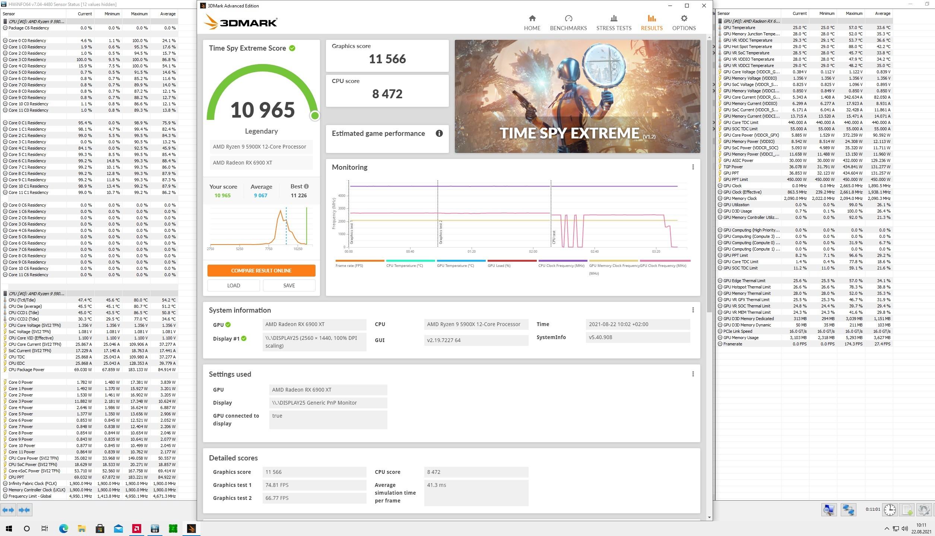Viewport: 935px width, 536px height.
Task: Open the Windows Start menu
Action: 9,528
